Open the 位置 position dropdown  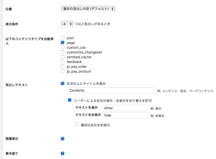coord(88,9)
